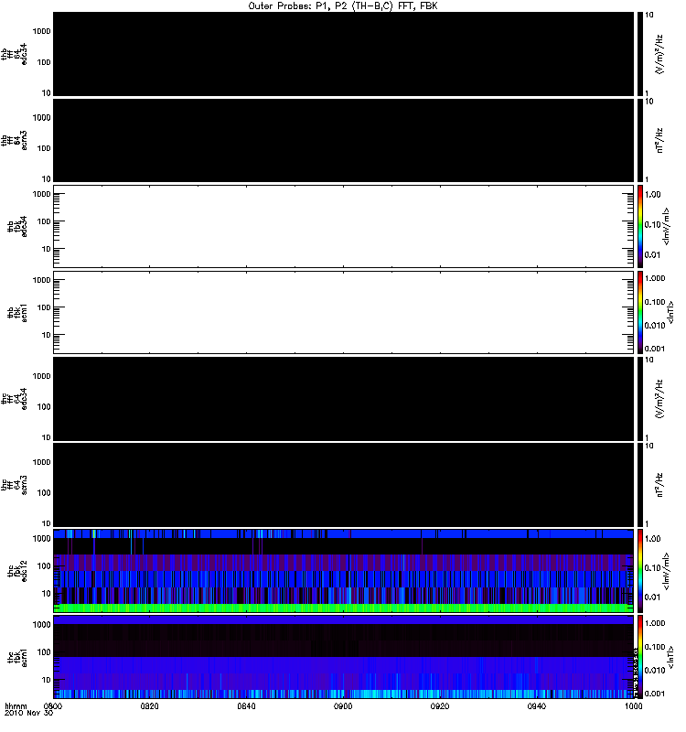686x732 pixels.
Task: Click the plot title 'Outer Probes: P1, P2 (TH-B,C) FFT, FBK'
Action: [343, 6]
